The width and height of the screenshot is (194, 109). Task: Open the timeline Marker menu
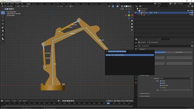click(x=25, y=101)
